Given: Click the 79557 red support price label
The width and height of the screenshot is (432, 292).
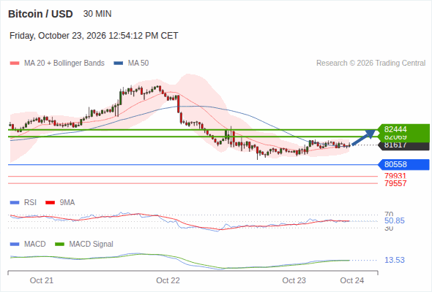Looking at the screenshot, I should pyautogui.click(x=395, y=183).
